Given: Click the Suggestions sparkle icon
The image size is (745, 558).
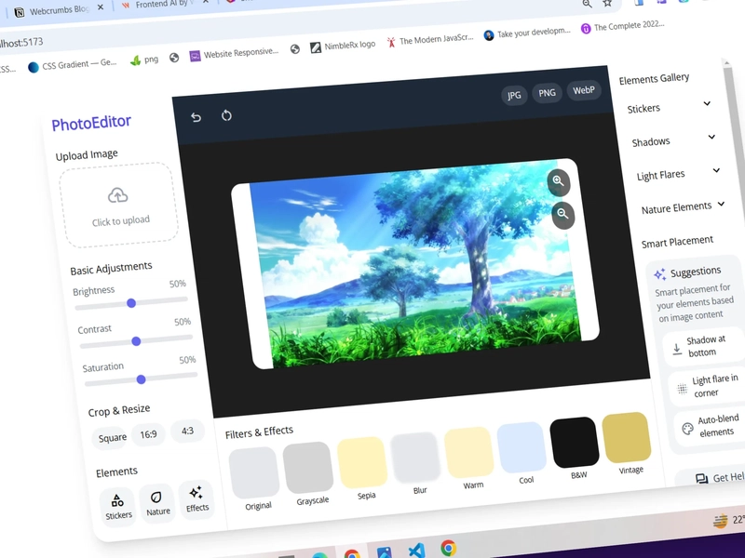Looking at the screenshot, I should (659, 273).
